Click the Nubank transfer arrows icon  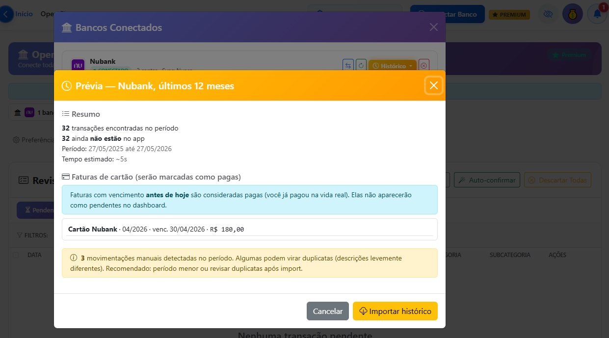coord(348,66)
